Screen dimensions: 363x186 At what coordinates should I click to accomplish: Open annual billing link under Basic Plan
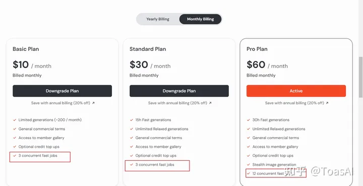(60, 103)
